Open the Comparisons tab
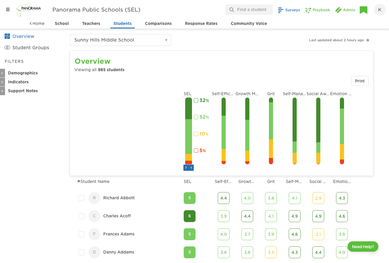 (158, 23)
